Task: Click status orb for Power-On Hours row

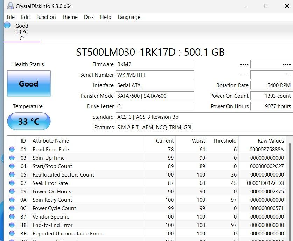Action: (x=12, y=191)
